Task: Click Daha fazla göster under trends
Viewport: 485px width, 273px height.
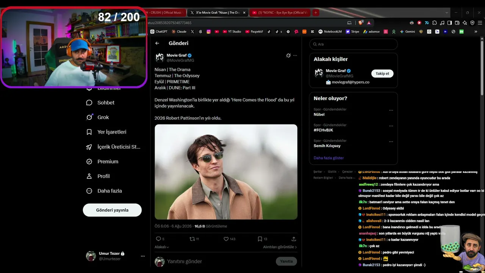Action: pos(329,158)
